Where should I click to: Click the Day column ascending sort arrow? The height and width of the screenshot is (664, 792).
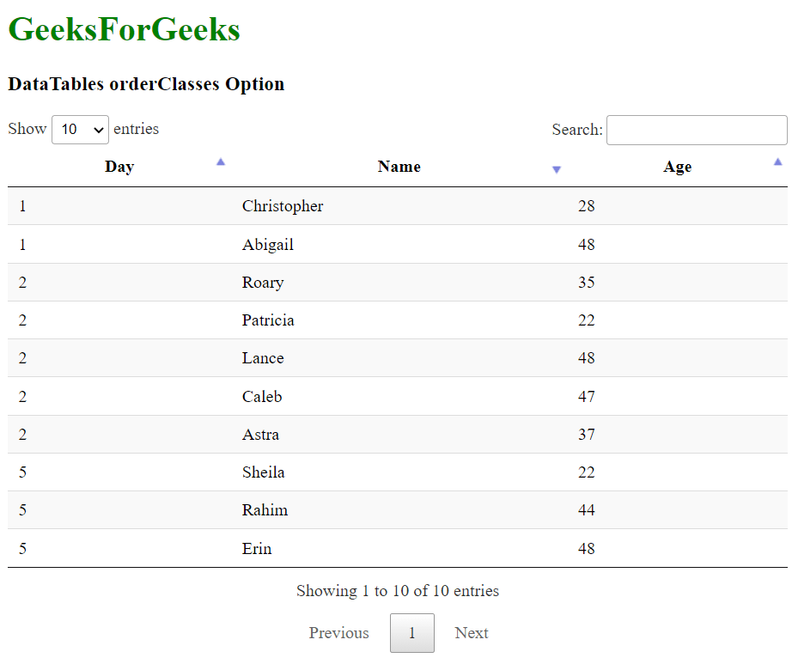coord(221,162)
